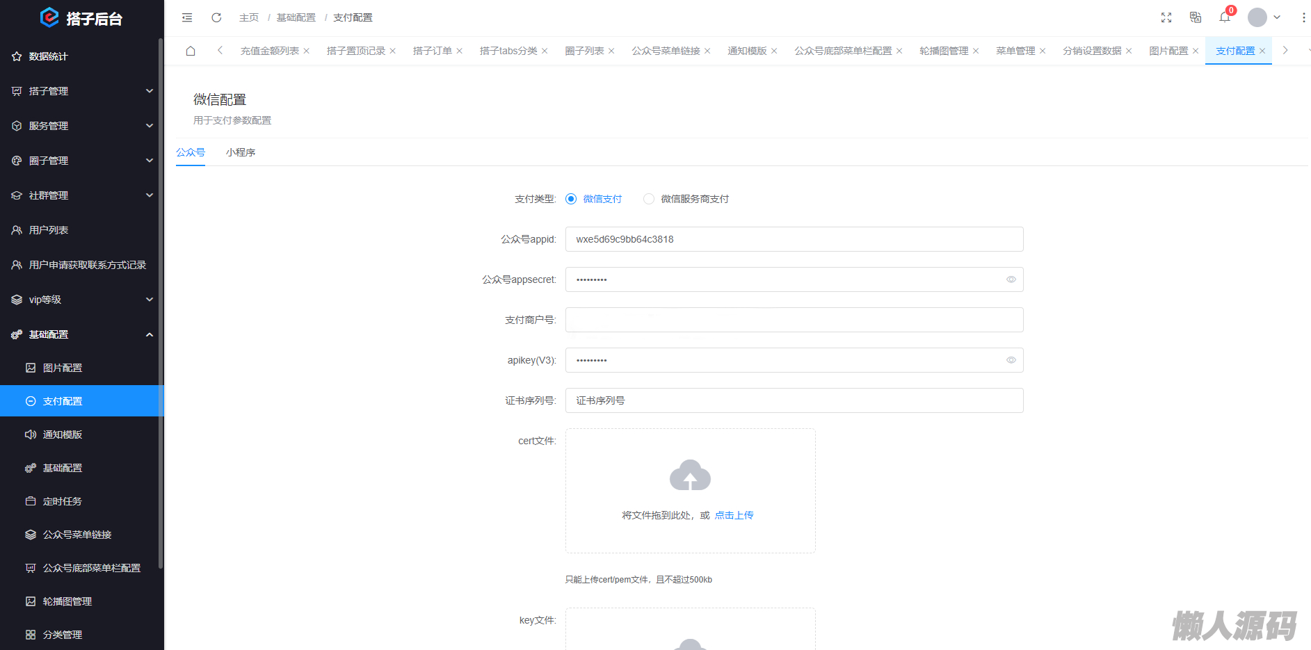Select the 微信支付 radio button
Viewport: 1311px width, 650px height.
pos(571,199)
